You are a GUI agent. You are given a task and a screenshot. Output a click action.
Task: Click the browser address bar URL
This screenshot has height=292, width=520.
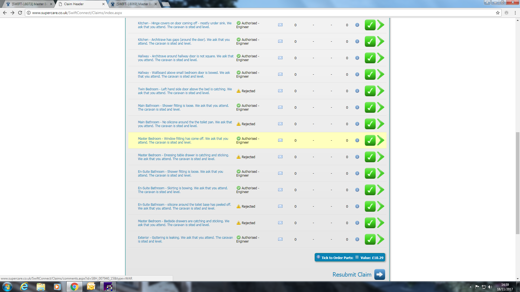[x=77, y=13]
